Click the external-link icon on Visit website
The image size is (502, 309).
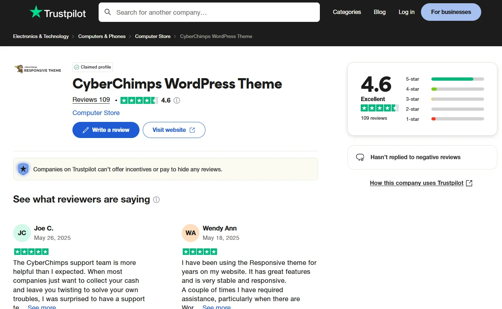[x=191, y=130]
